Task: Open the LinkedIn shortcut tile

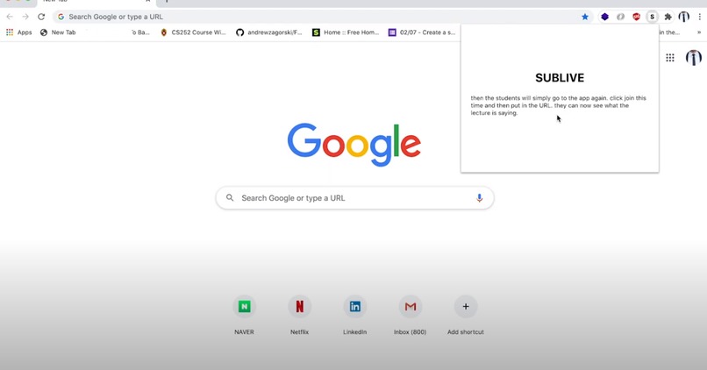Action: (355, 316)
